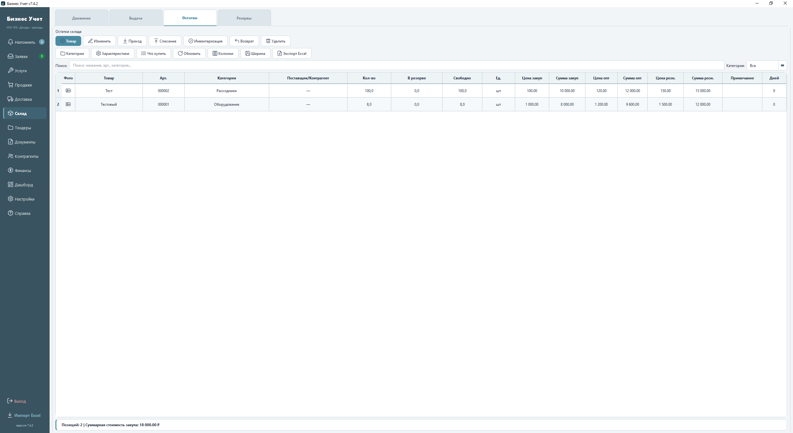Select the Остатки tab
793x433 pixels.
190,18
